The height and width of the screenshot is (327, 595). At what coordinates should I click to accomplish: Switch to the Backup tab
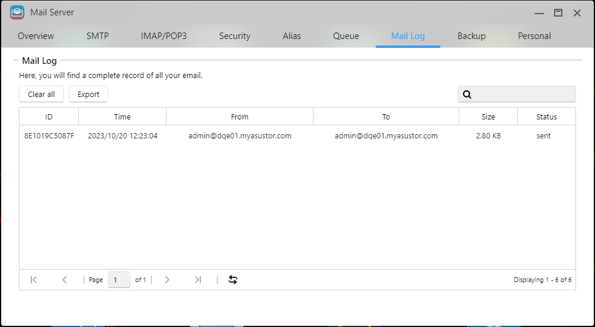coord(472,36)
